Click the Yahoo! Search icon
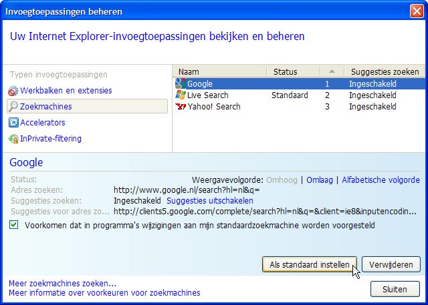428x305 pixels. point(180,107)
